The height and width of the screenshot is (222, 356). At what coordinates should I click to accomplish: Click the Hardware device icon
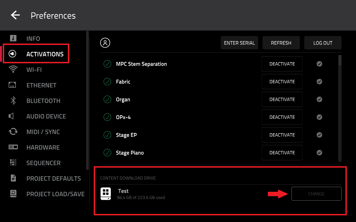[x=13, y=147]
